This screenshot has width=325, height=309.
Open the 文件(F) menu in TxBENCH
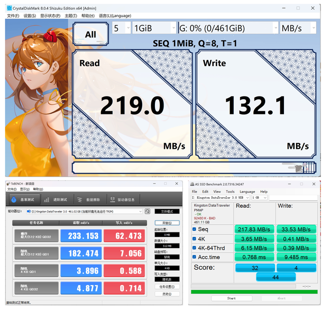(x=12, y=189)
